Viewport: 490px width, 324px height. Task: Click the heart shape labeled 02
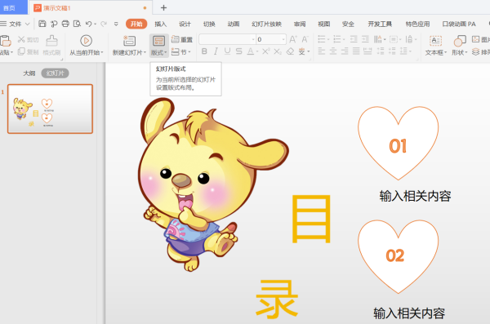[399, 256]
